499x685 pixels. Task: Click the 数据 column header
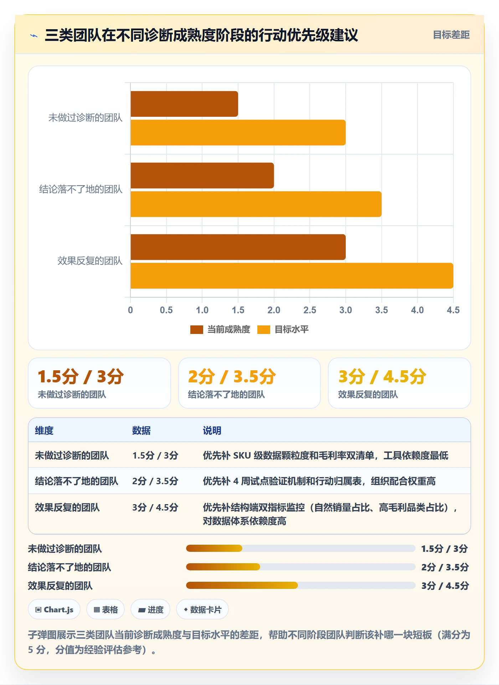point(142,430)
